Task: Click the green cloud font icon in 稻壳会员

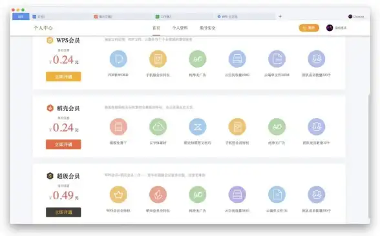Action: click(x=158, y=126)
